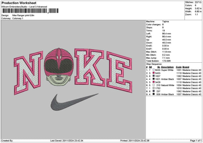Select the 'Super White' description text
This screenshot has height=143, width=203.
pyautogui.click(x=167, y=70)
